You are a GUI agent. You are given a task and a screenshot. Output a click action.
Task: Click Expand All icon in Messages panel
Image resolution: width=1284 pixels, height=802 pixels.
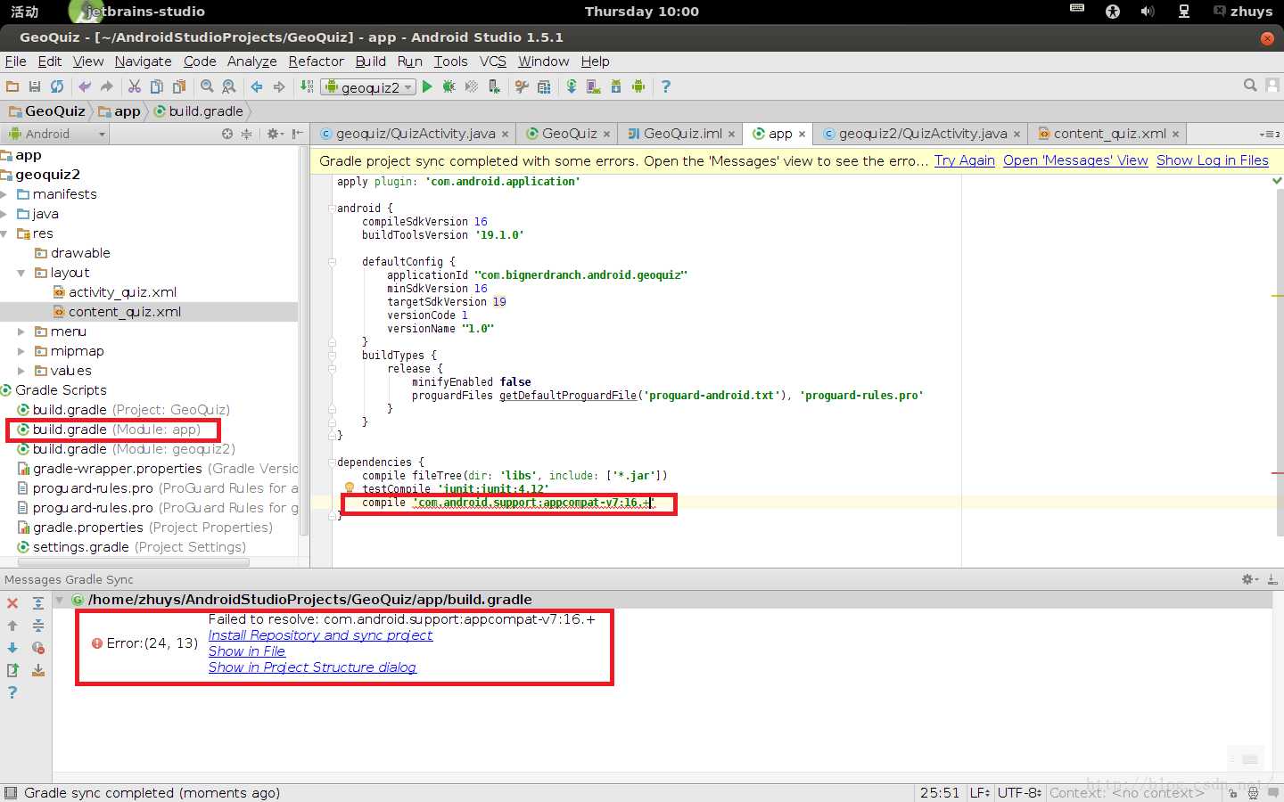coord(38,603)
